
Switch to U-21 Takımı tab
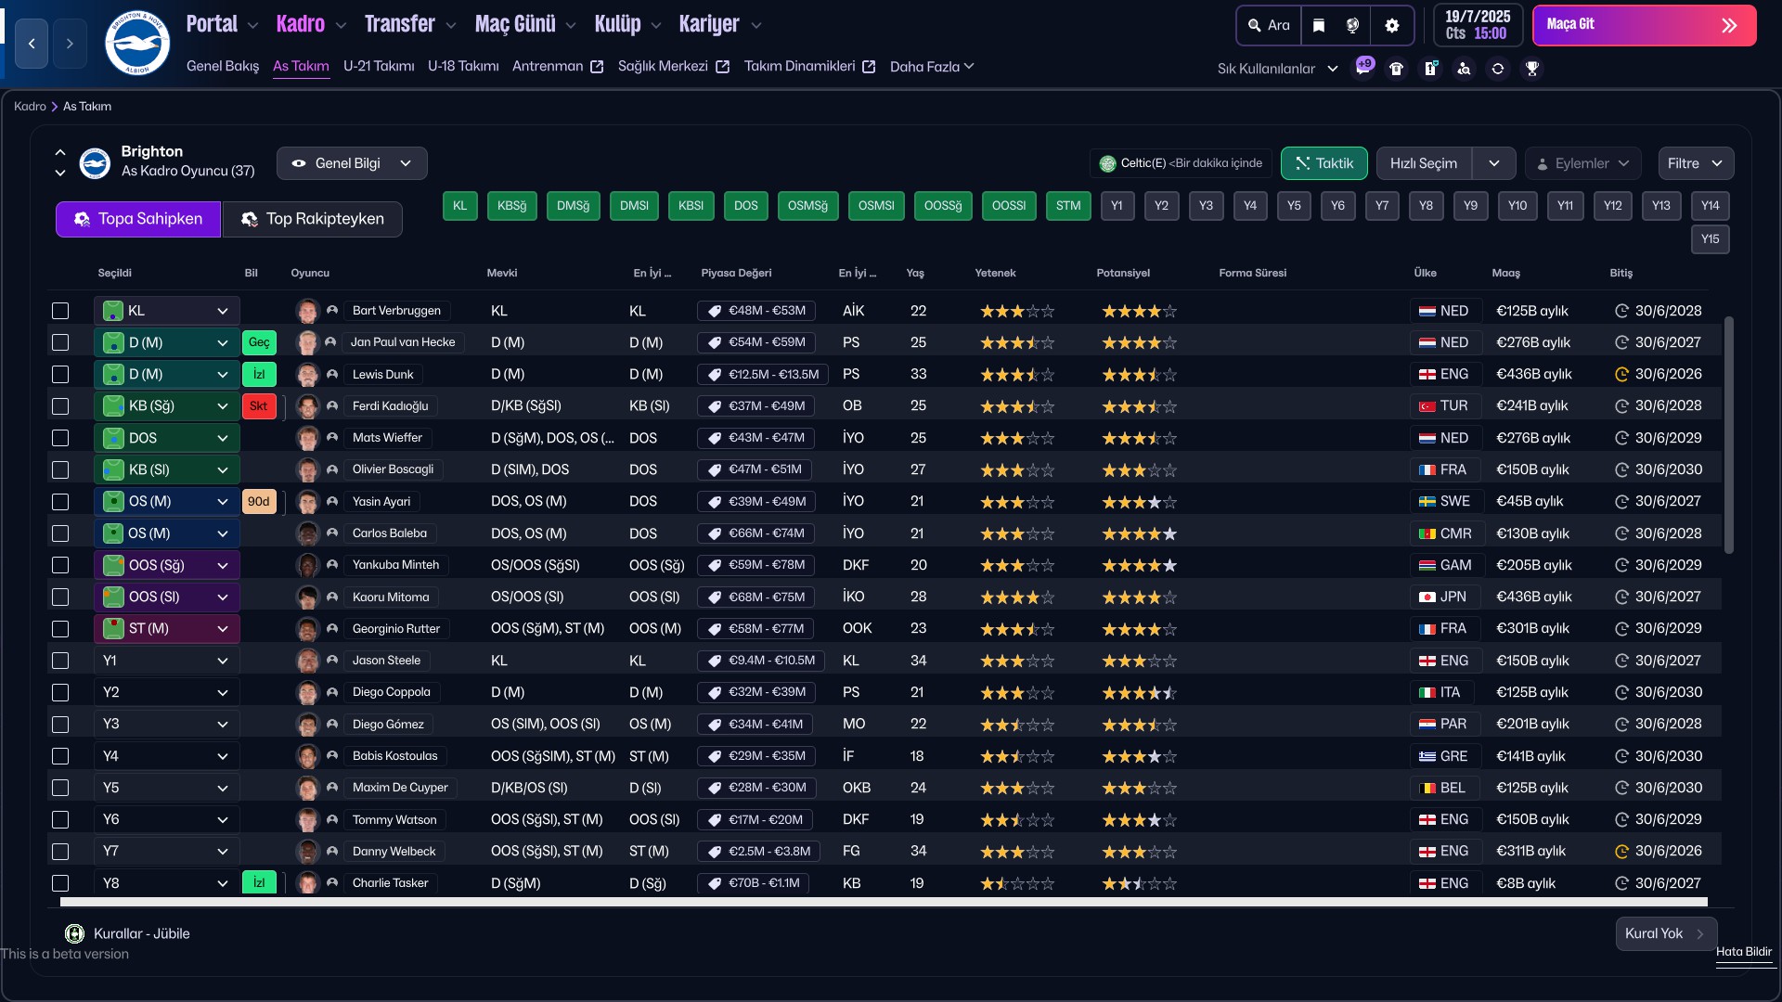[x=379, y=66]
